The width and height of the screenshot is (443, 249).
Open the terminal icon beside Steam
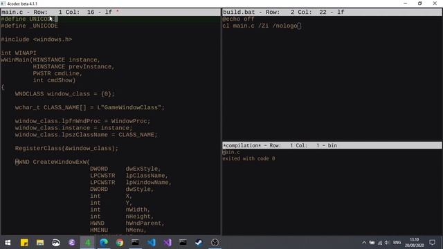point(183,242)
